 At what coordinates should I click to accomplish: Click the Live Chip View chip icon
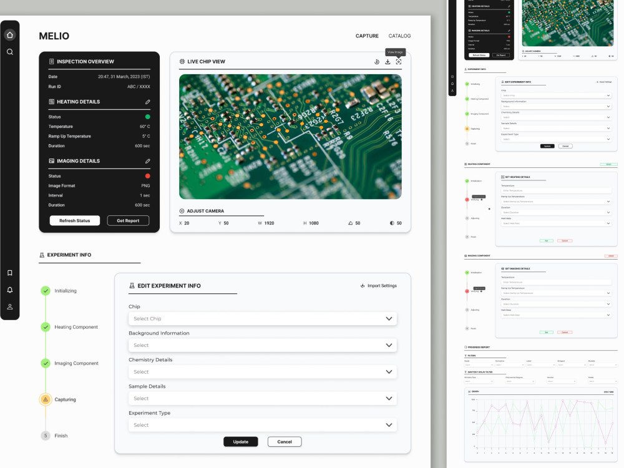coord(182,62)
